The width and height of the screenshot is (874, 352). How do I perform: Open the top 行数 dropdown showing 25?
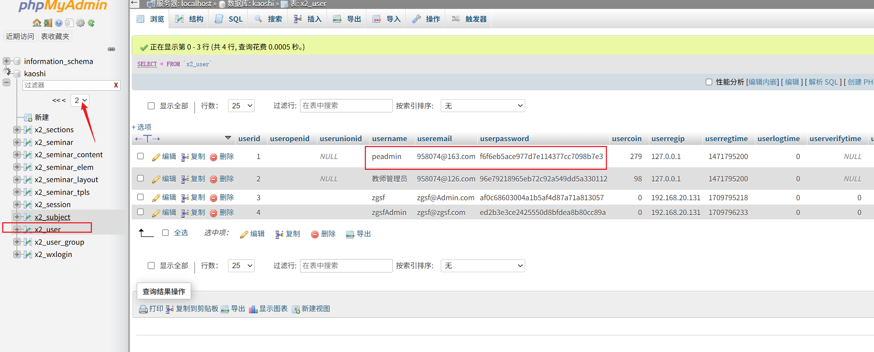(x=241, y=106)
